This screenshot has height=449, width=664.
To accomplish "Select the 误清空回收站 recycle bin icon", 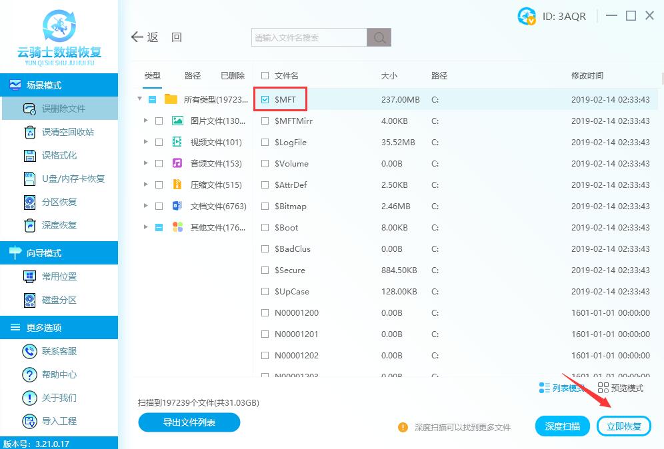I will point(29,132).
